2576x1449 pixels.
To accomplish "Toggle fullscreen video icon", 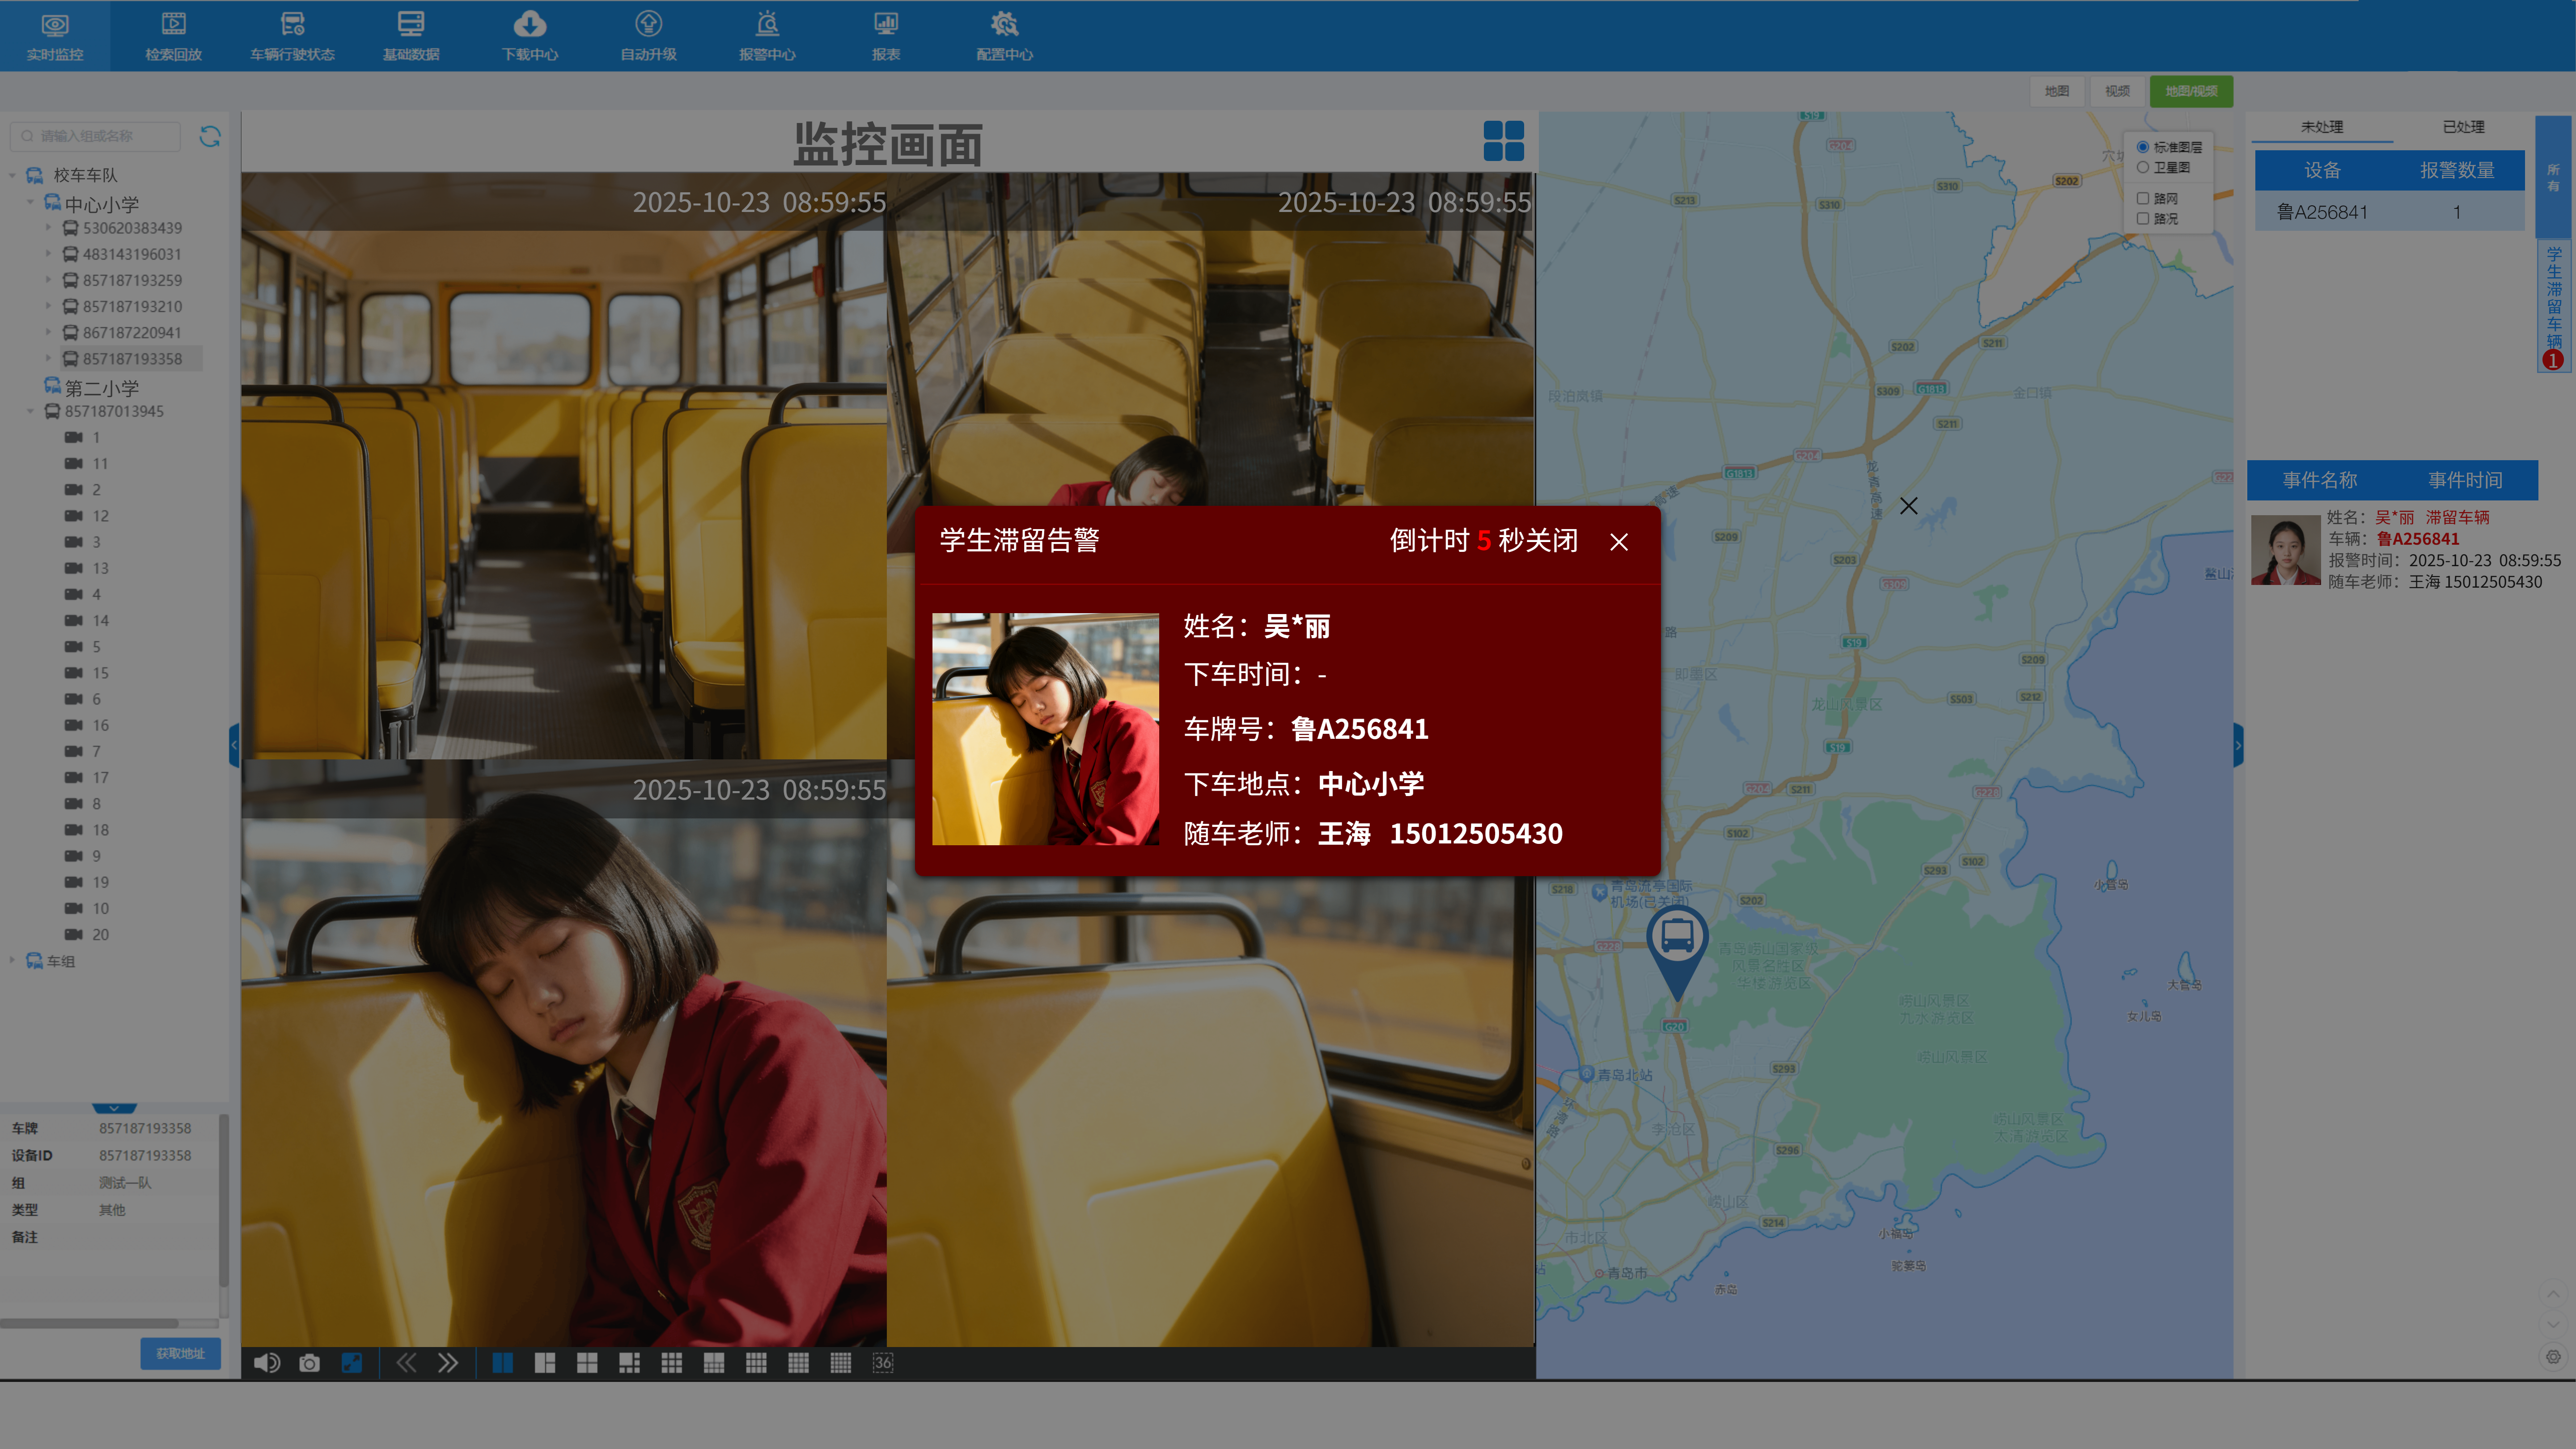I will (352, 1363).
